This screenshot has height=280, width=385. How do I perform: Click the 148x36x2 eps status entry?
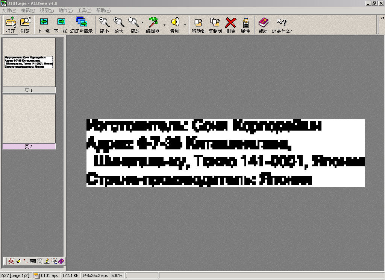tap(95, 275)
